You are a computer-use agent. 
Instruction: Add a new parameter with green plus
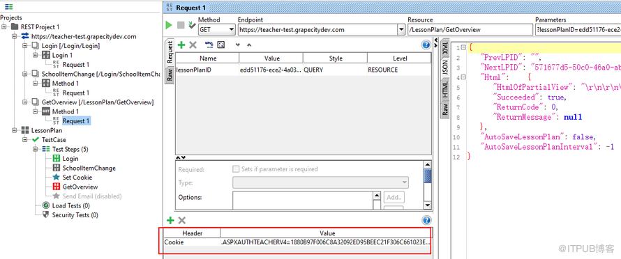pos(181,45)
